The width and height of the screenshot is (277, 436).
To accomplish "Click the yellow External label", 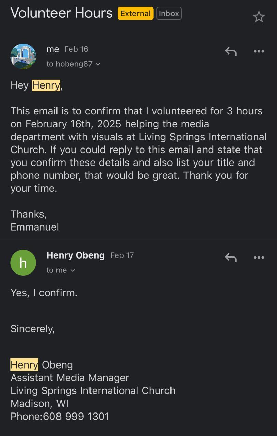I will tap(135, 14).
